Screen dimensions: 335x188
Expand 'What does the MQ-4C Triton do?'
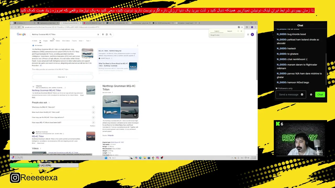(x=63, y=107)
